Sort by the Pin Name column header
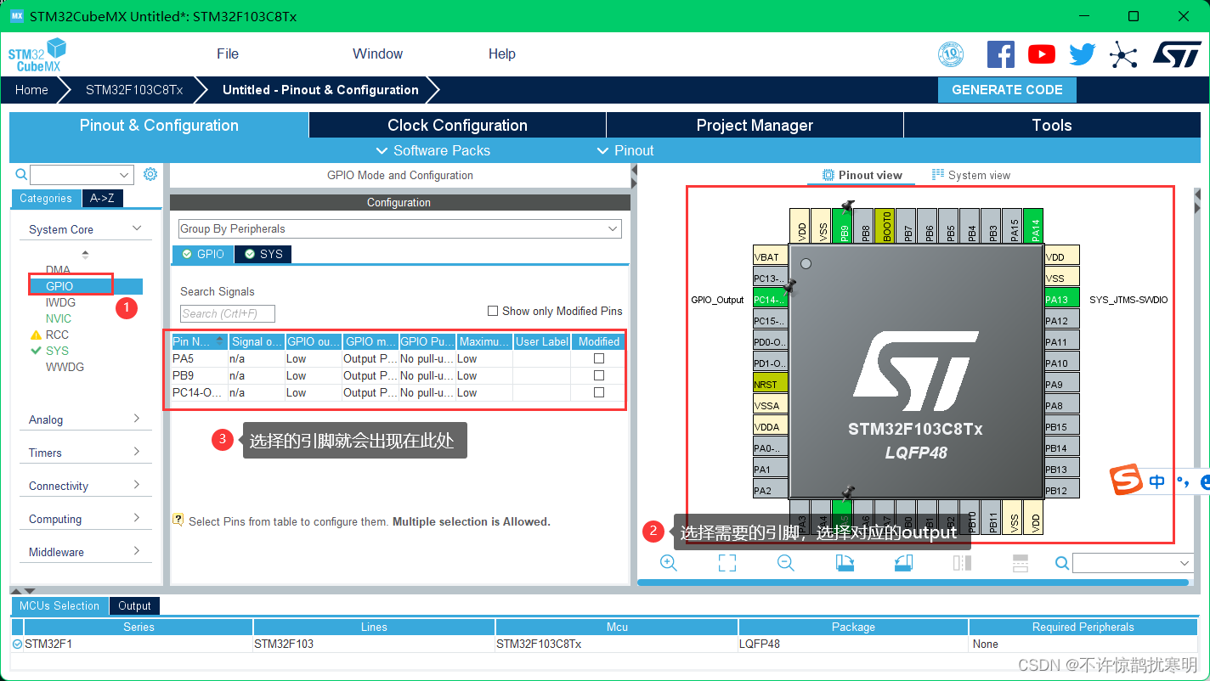This screenshot has height=681, width=1210. point(200,341)
